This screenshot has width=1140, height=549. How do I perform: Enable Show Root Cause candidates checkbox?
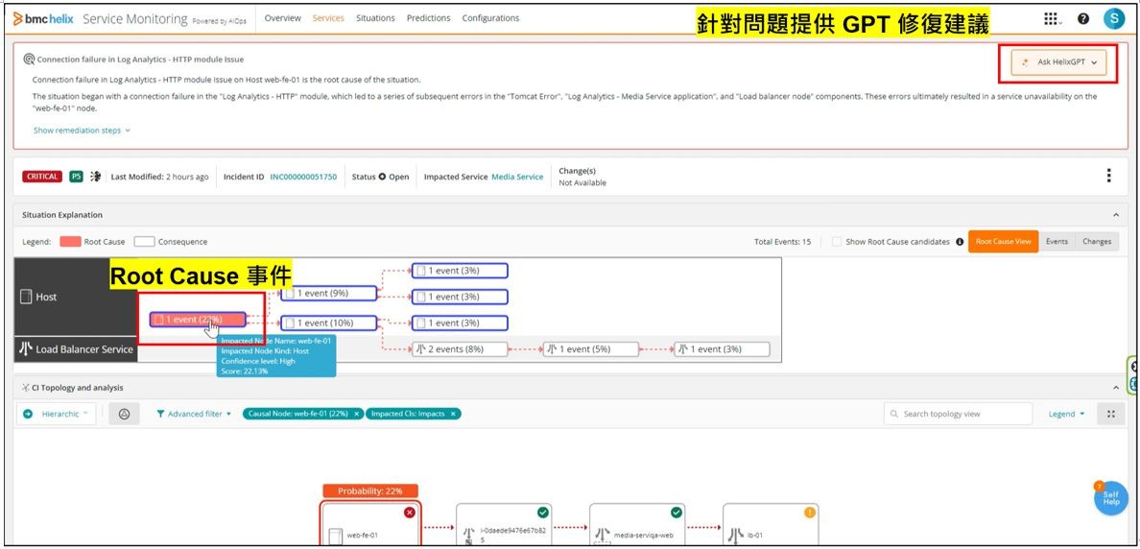(837, 242)
